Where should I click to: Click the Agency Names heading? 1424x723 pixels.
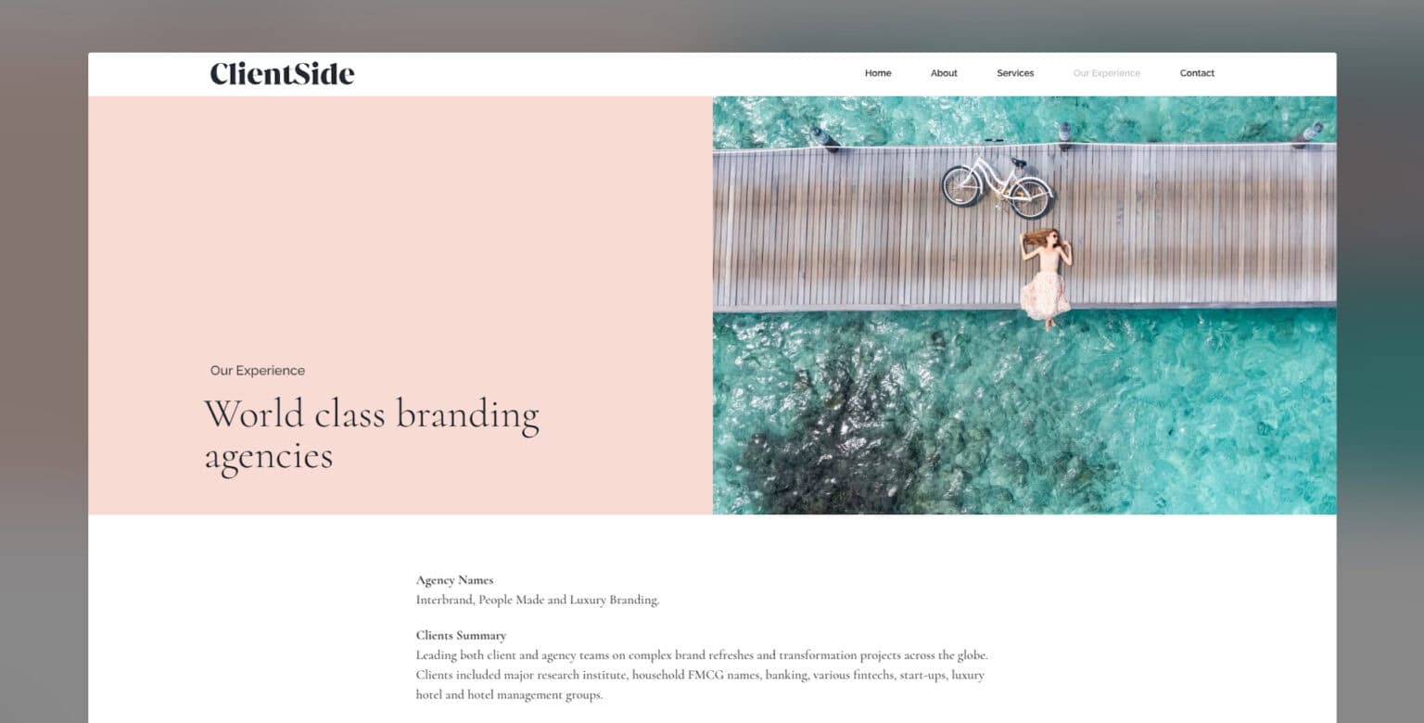click(454, 580)
